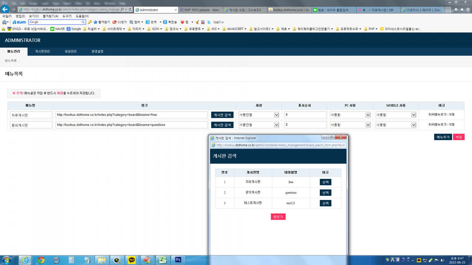The image size is (472, 265).
Task: Expand the PHP favorites folder
Action: (371, 29)
